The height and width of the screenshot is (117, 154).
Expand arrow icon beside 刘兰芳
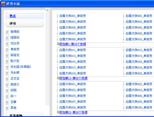(7, 43)
